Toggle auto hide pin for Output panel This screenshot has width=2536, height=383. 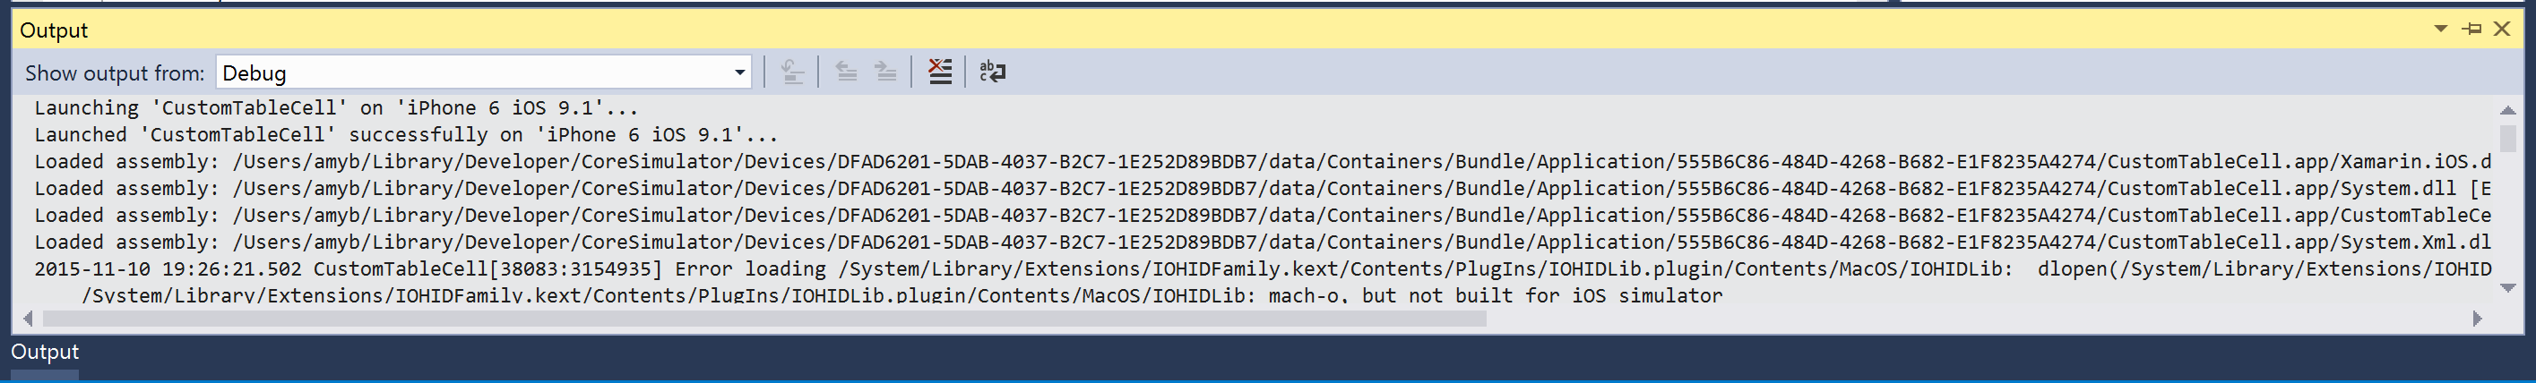pos(2471,30)
